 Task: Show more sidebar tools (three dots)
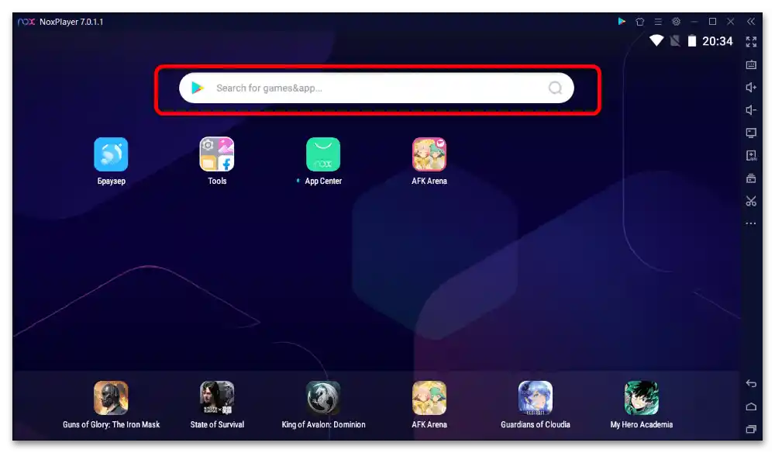tap(751, 223)
